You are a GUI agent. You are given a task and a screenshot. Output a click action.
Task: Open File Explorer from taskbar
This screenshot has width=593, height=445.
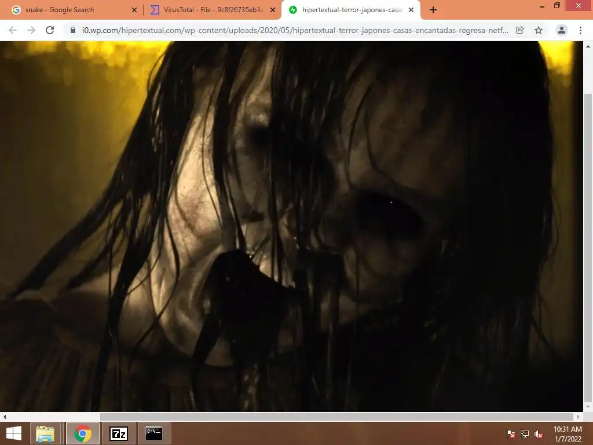[x=45, y=433]
